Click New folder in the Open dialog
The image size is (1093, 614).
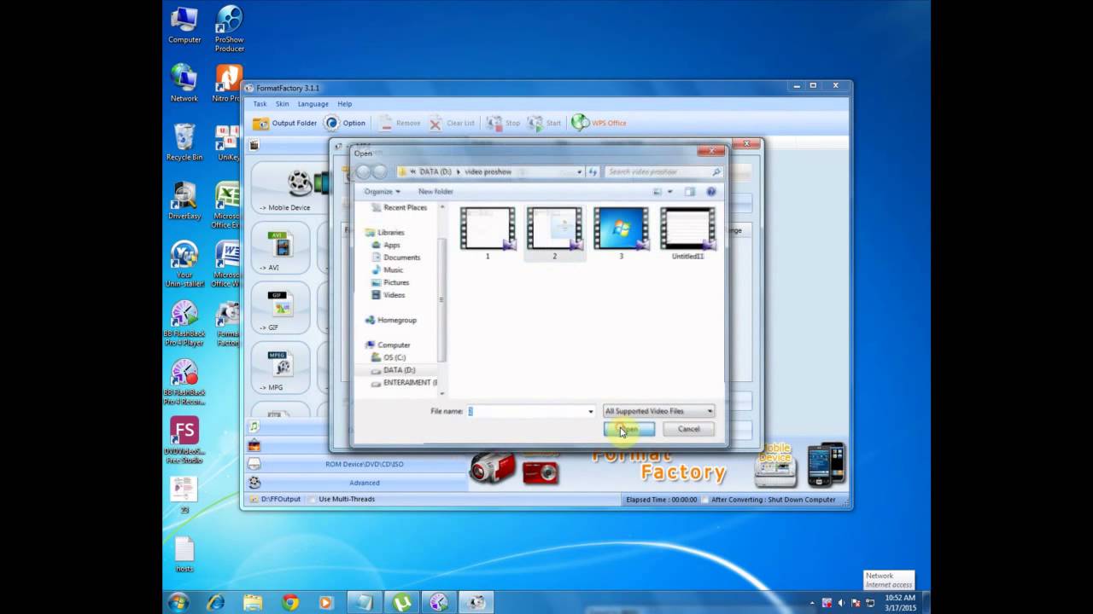point(435,192)
